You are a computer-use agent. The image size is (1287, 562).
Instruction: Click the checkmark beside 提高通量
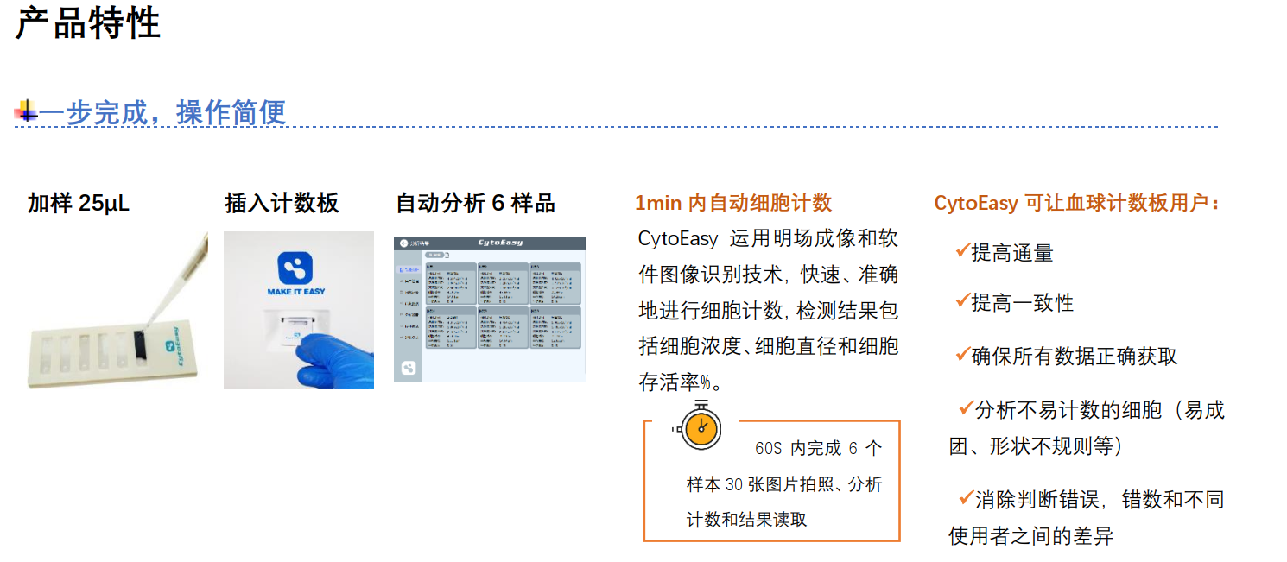tap(962, 251)
